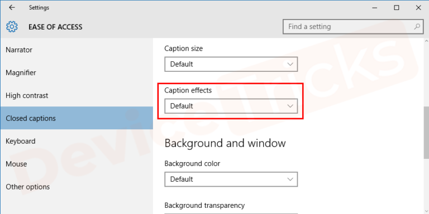Click the Closed captions sidebar item
The height and width of the screenshot is (214, 429).
(x=77, y=118)
